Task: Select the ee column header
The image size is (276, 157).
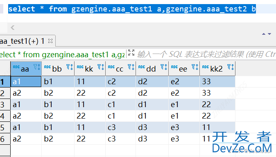Action: tap(184, 69)
